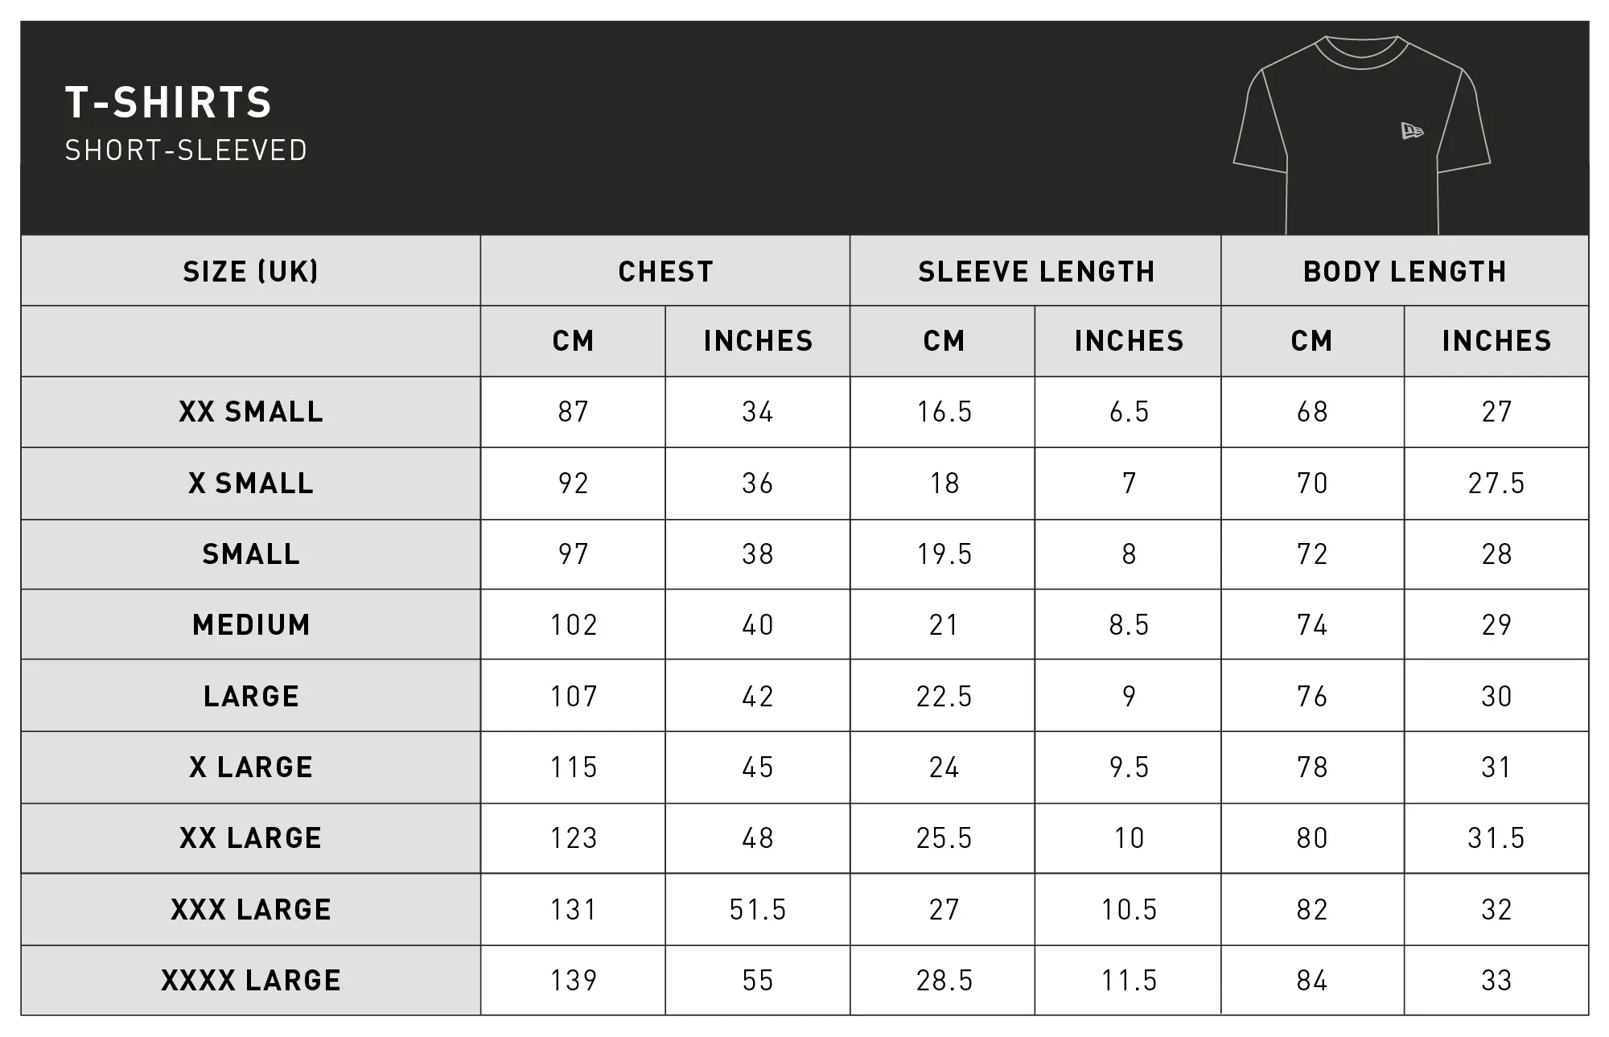Click the INCHES subheader under BODY LENGTH
This screenshot has height=1037, width=1609.
[1496, 341]
